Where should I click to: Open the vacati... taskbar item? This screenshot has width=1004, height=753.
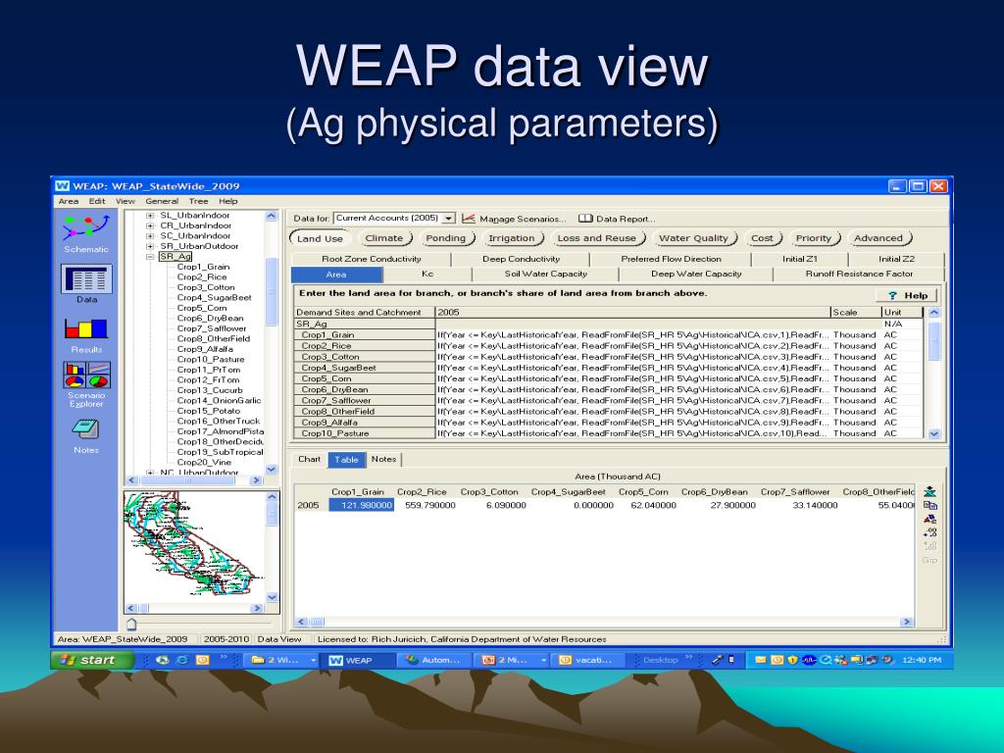[586, 660]
